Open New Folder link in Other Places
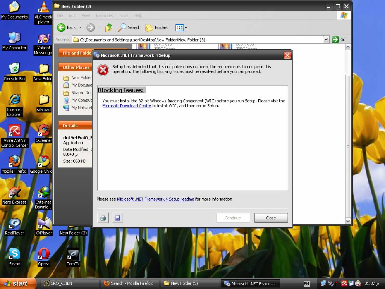The width and height of the screenshot is (385, 289). tap(77, 78)
